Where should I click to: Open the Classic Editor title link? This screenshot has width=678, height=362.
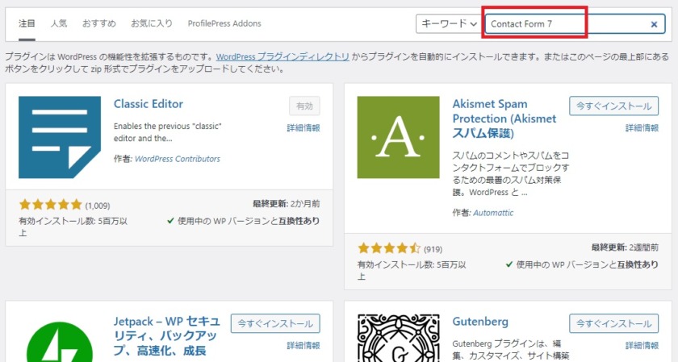[149, 104]
